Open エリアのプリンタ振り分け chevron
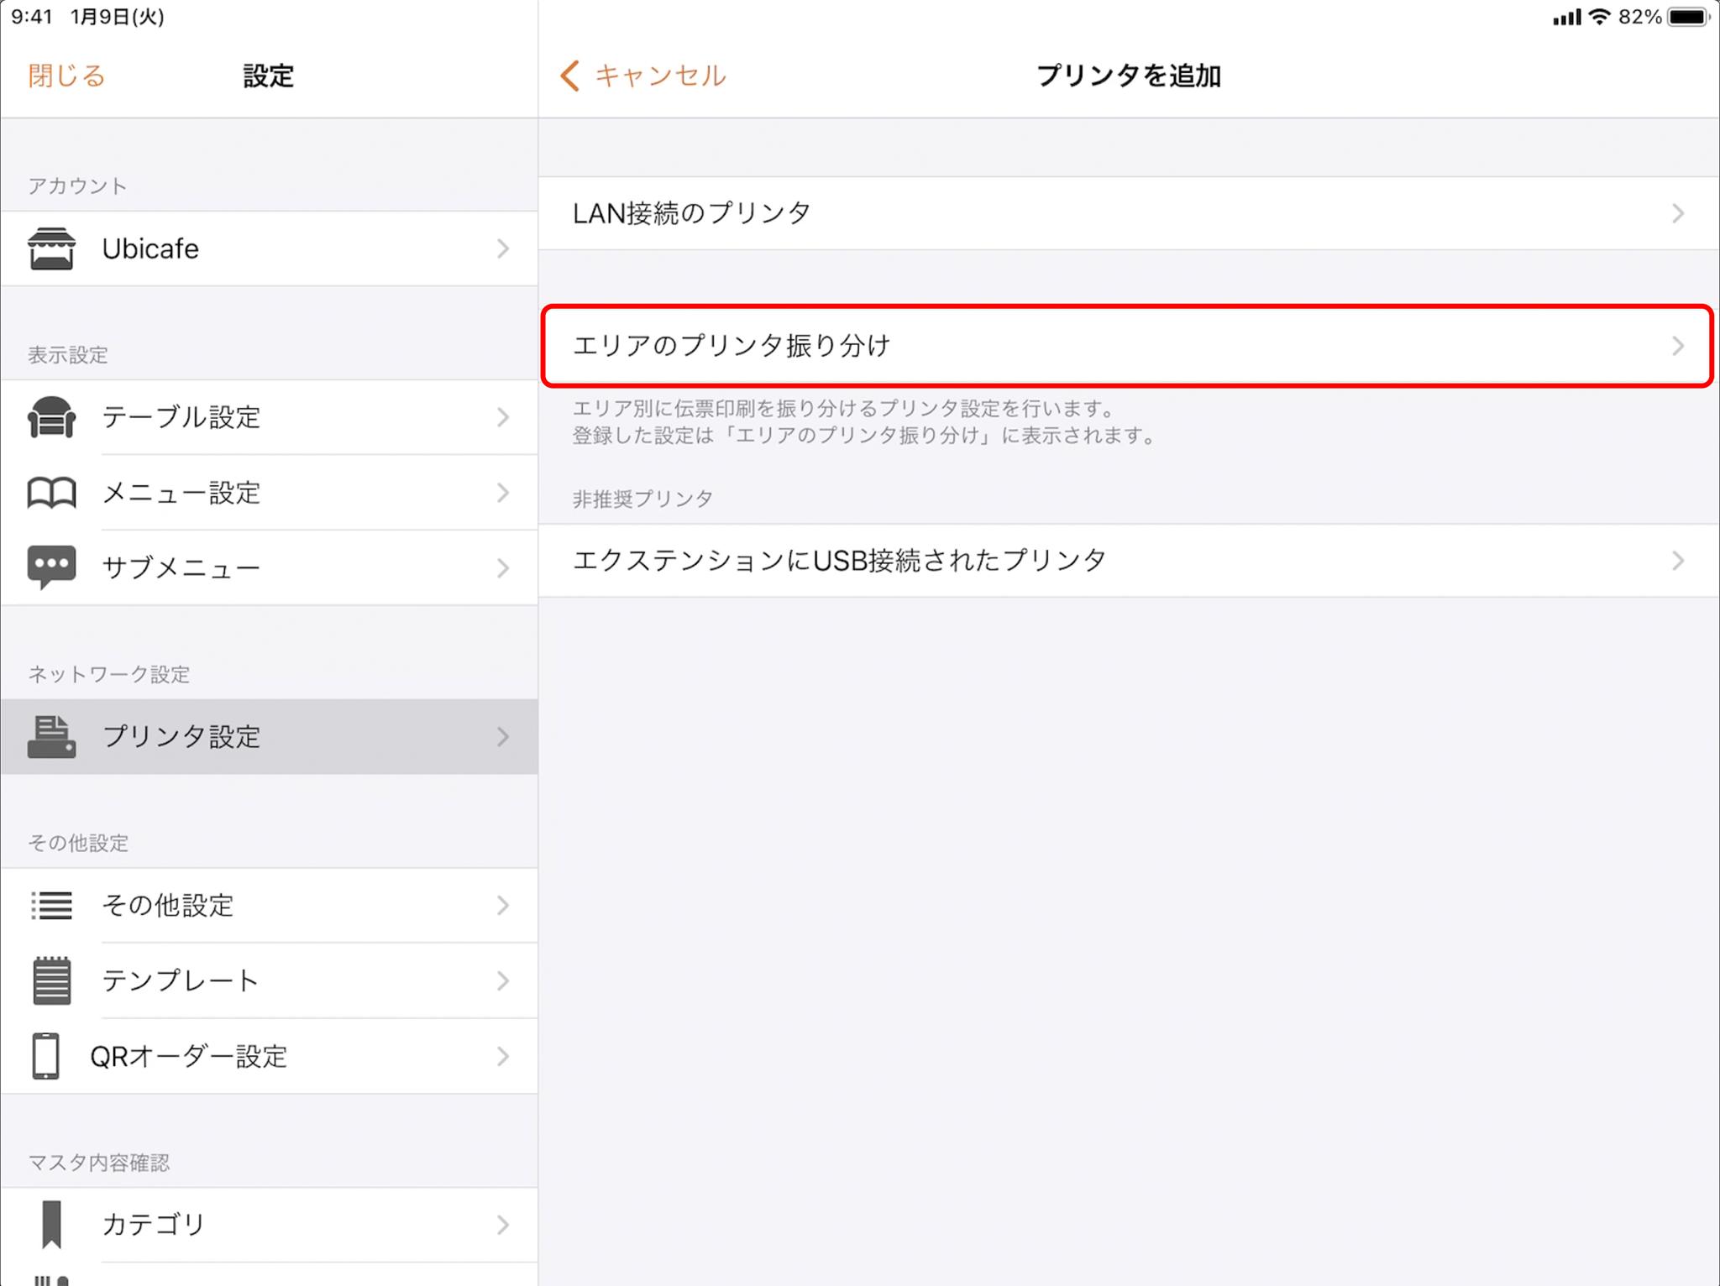This screenshot has height=1286, width=1720. pyautogui.click(x=1678, y=346)
